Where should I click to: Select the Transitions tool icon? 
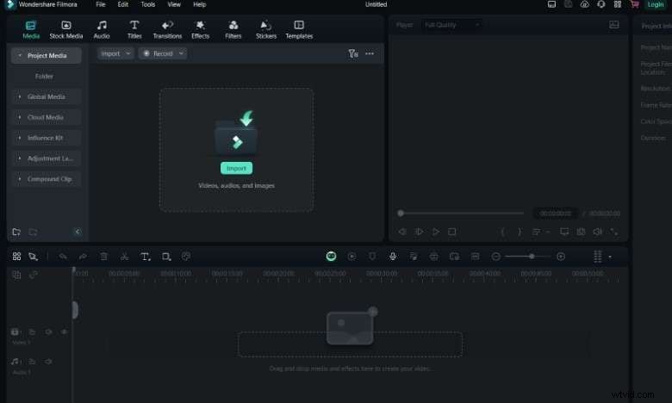click(x=167, y=29)
